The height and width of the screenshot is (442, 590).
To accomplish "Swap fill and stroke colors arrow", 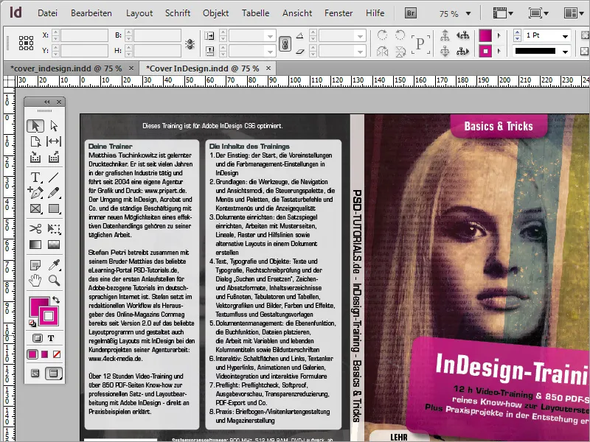I will 56,300.
